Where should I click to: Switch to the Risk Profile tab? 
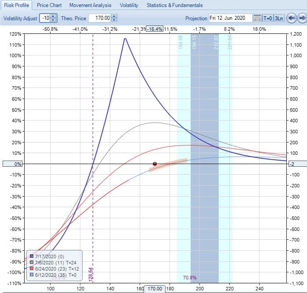pyautogui.click(x=16, y=5)
